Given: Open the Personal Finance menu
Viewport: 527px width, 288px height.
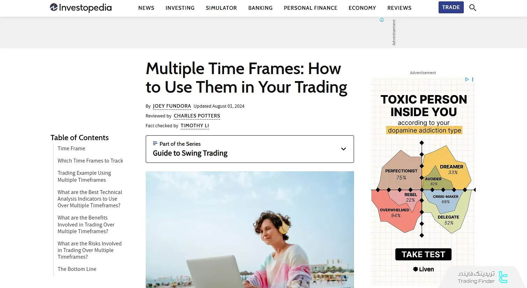Looking at the screenshot, I should (310, 8).
